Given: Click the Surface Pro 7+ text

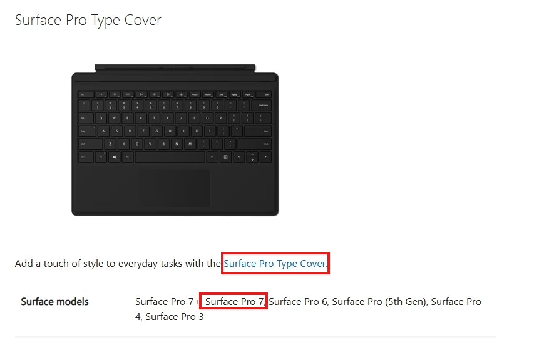Looking at the screenshot, I should pos(167,302).
